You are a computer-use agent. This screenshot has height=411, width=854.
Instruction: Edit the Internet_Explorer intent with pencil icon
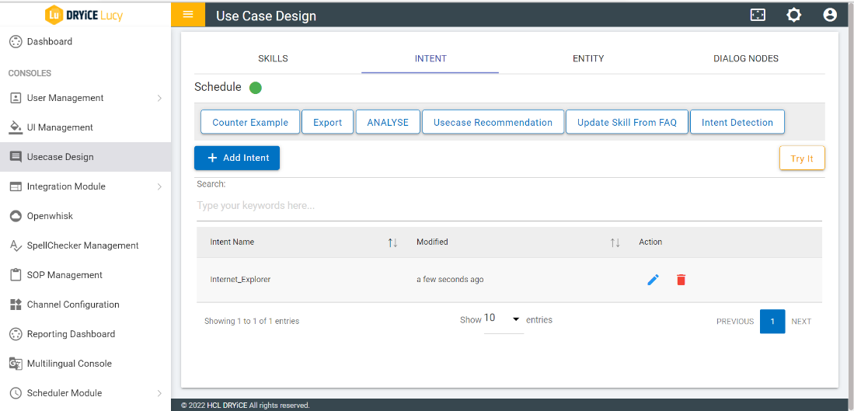[653, 280]
